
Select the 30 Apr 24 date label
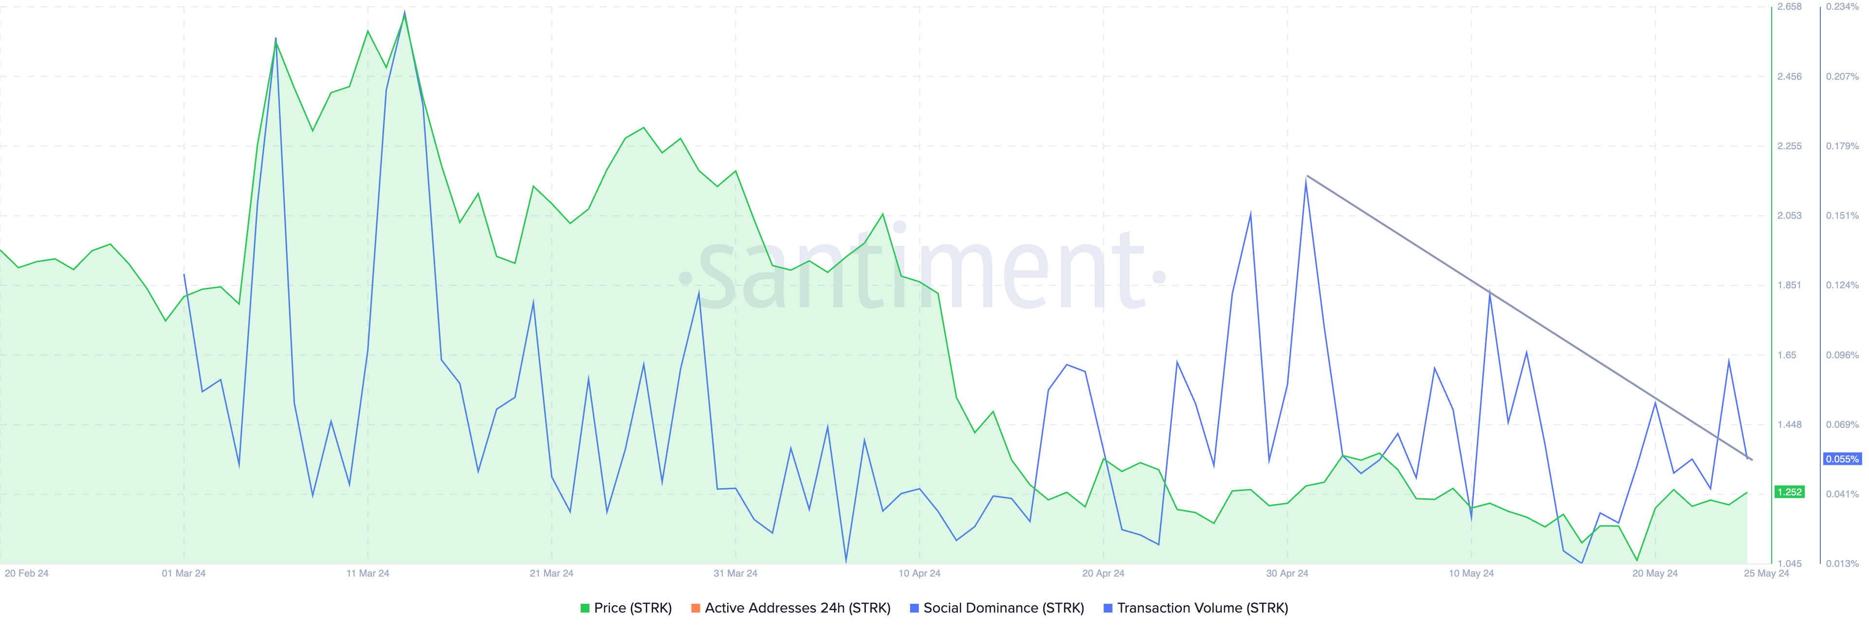coord(1287,573)
